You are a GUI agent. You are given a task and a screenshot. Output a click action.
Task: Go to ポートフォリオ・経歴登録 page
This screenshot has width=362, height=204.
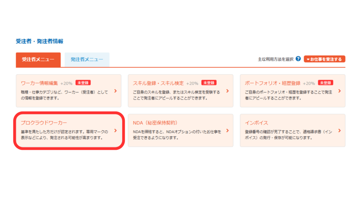pyautogui.click(x=273, y=83)
